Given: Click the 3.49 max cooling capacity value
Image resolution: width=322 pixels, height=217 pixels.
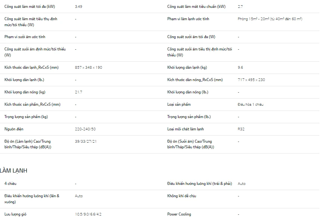Looking at the screenshot, I should 79,7.
